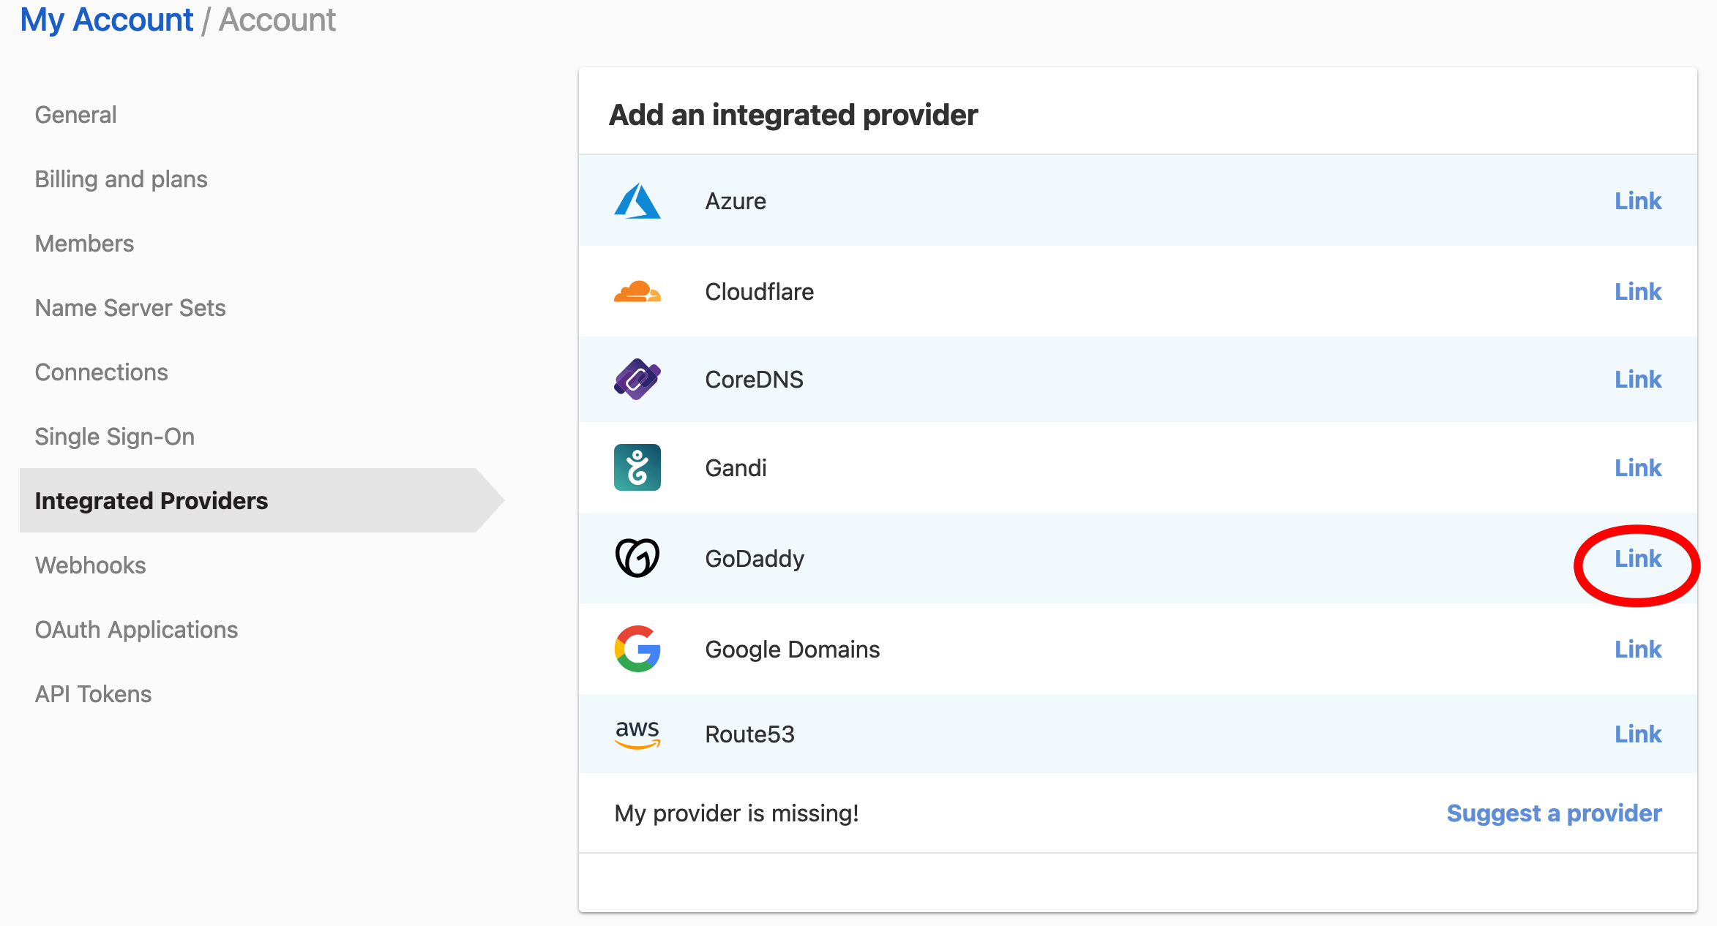Open Suggest a provider
Image resolution: width=1717 pixels, height=926 pixels.
[1554, 813]
